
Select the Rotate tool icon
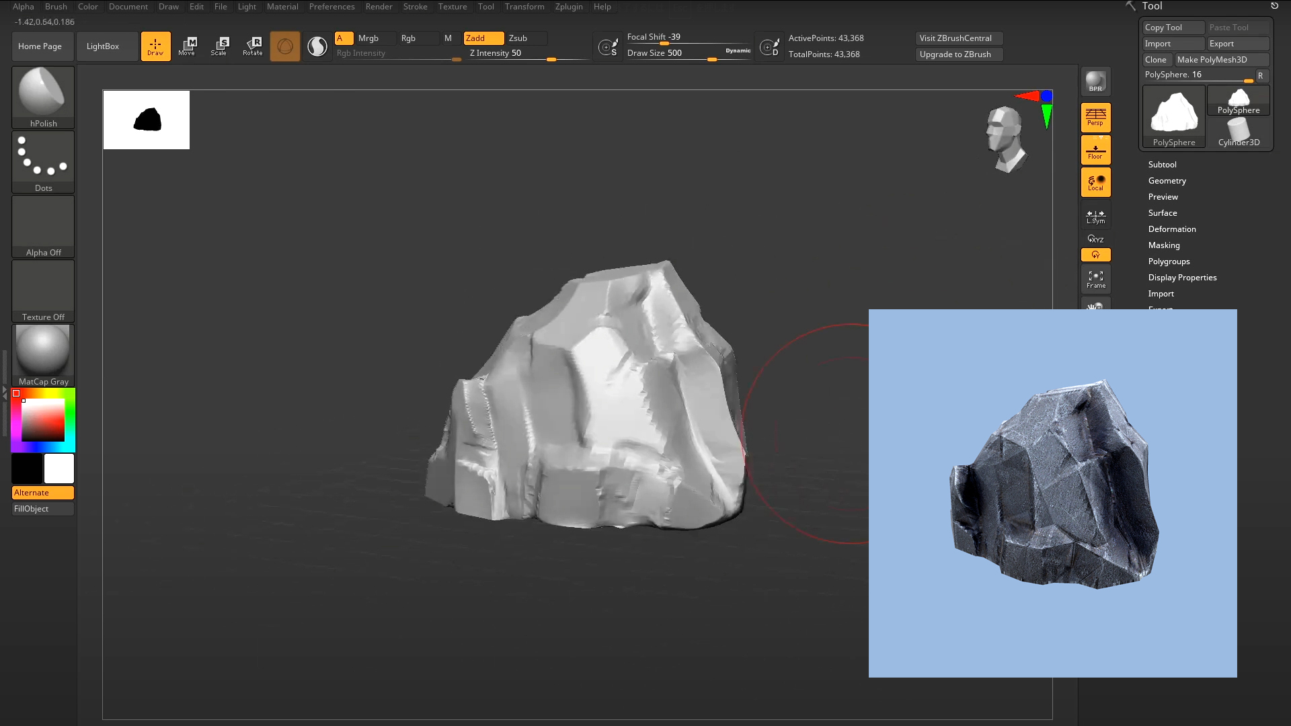[253, 46]
